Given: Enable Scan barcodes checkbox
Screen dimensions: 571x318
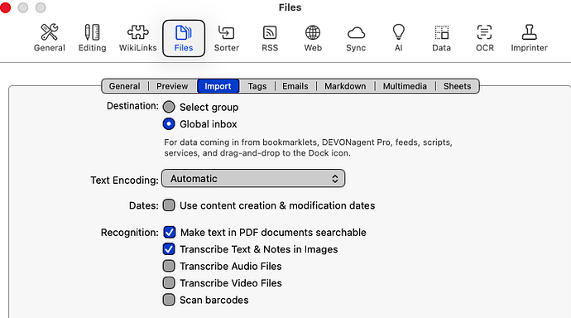Looking at the screenshot, I should click(169, 300).
